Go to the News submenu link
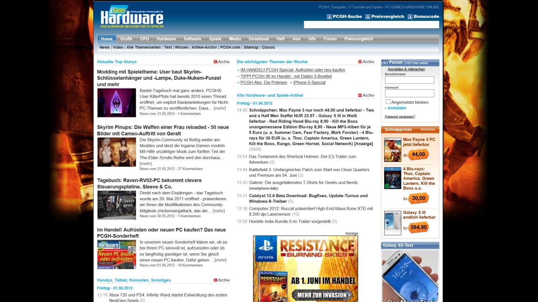Viewport: 538px width, 302px height. click(x=105, y=47)
